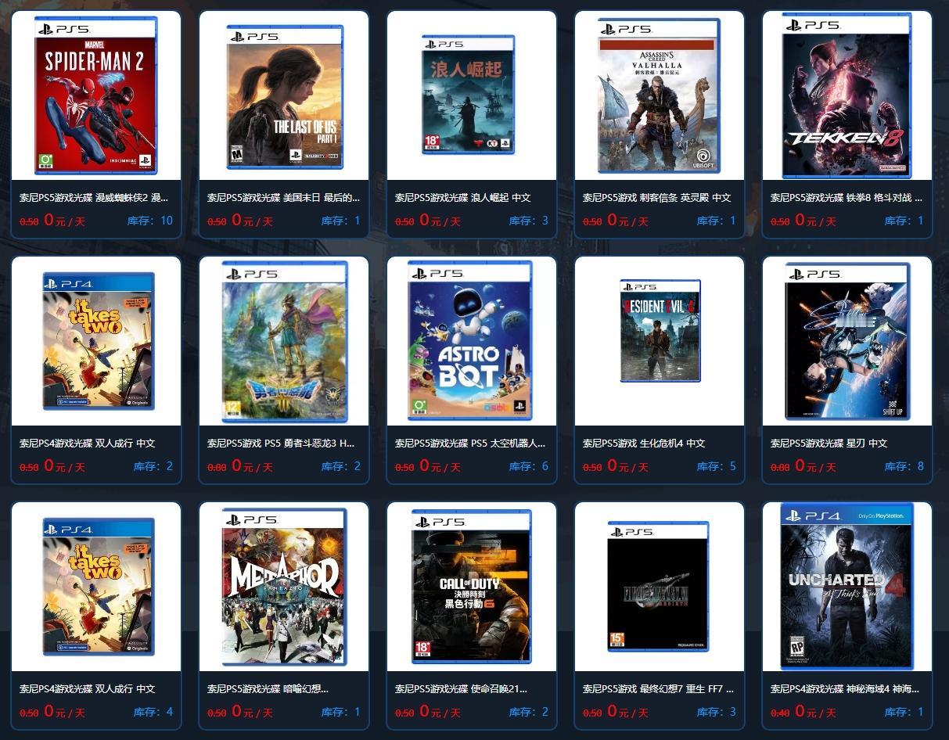Select the Tekken 8 cover image

coord(847,95)
